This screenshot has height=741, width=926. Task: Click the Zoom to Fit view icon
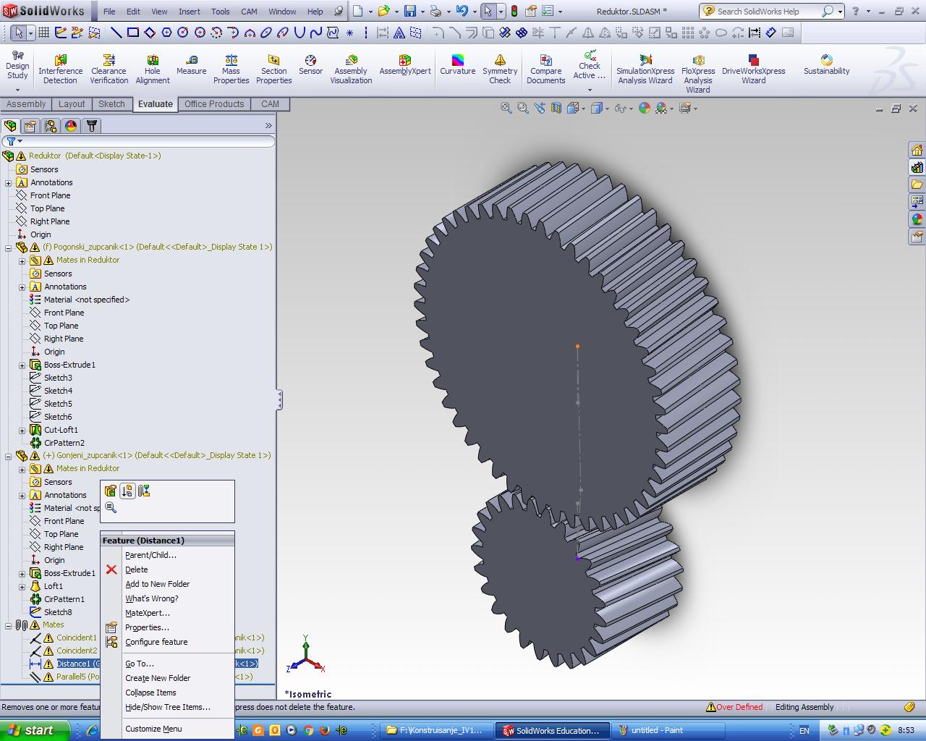pyautogui.click(x=506, y=108)
